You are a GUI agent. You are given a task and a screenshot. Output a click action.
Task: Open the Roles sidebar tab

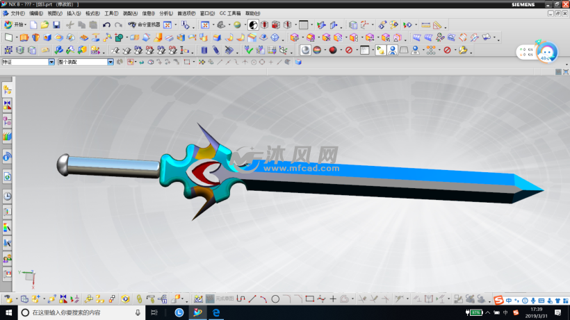[x=7, y=258]
